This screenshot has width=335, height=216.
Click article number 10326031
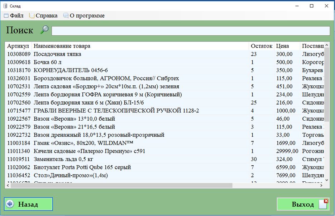[x=19, y=78]
